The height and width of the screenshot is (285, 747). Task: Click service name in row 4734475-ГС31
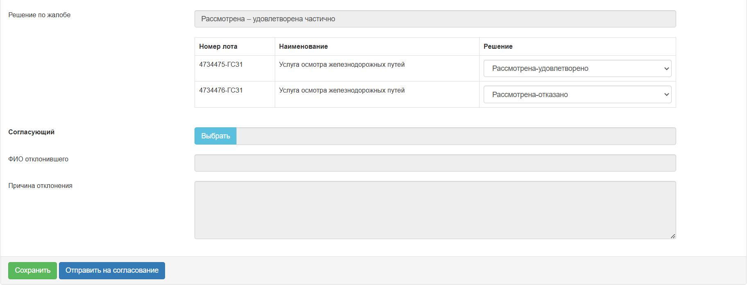pos(342,65)
